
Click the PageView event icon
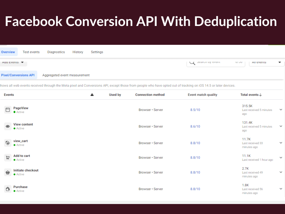click(8, 109)
